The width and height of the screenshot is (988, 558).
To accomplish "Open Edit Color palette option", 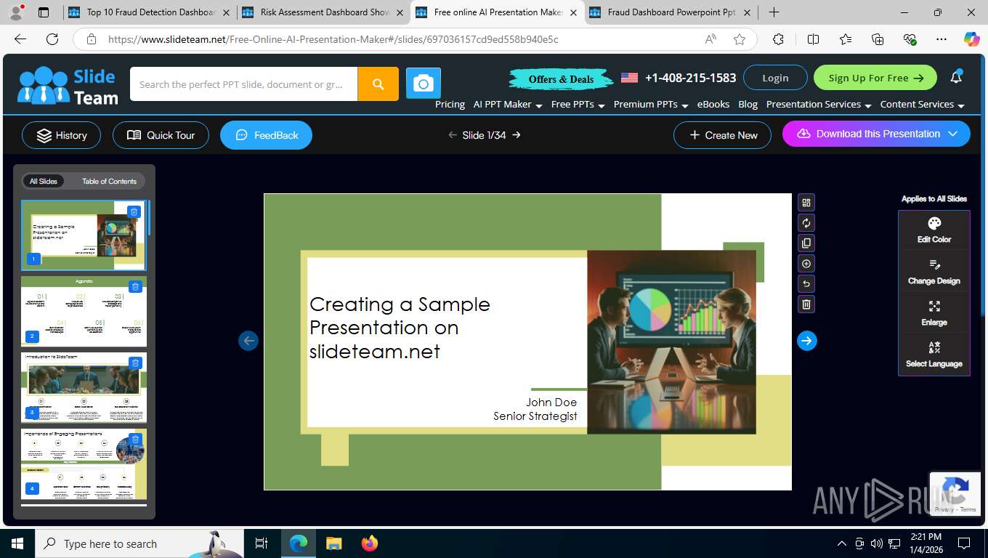I will coord(934,230).
